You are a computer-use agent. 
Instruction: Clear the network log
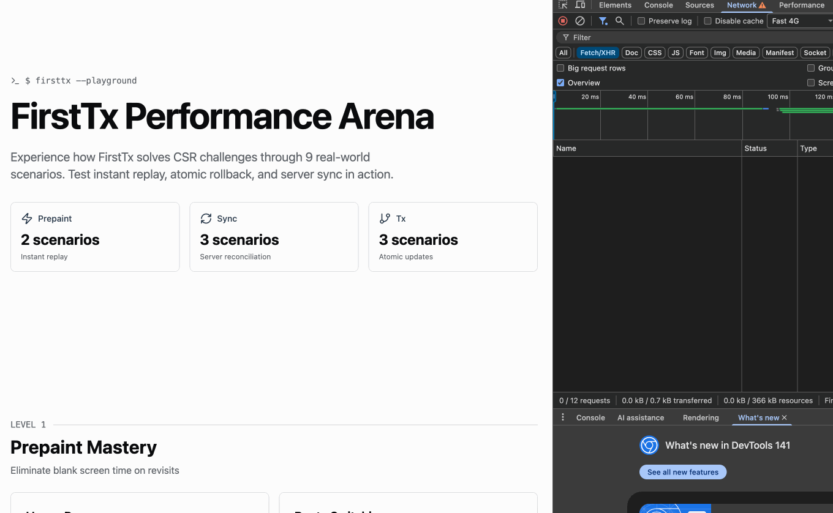click(580, 21)
